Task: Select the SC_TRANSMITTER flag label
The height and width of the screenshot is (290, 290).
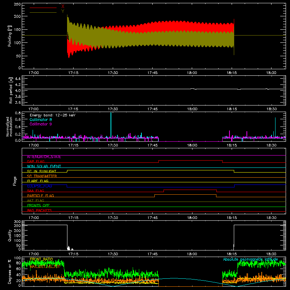Action: point(42,176)
